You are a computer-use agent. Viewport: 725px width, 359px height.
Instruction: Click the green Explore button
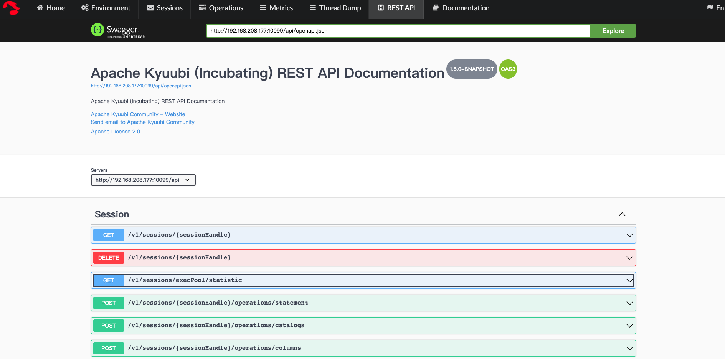pyautogui.click(x=613, y=31)
